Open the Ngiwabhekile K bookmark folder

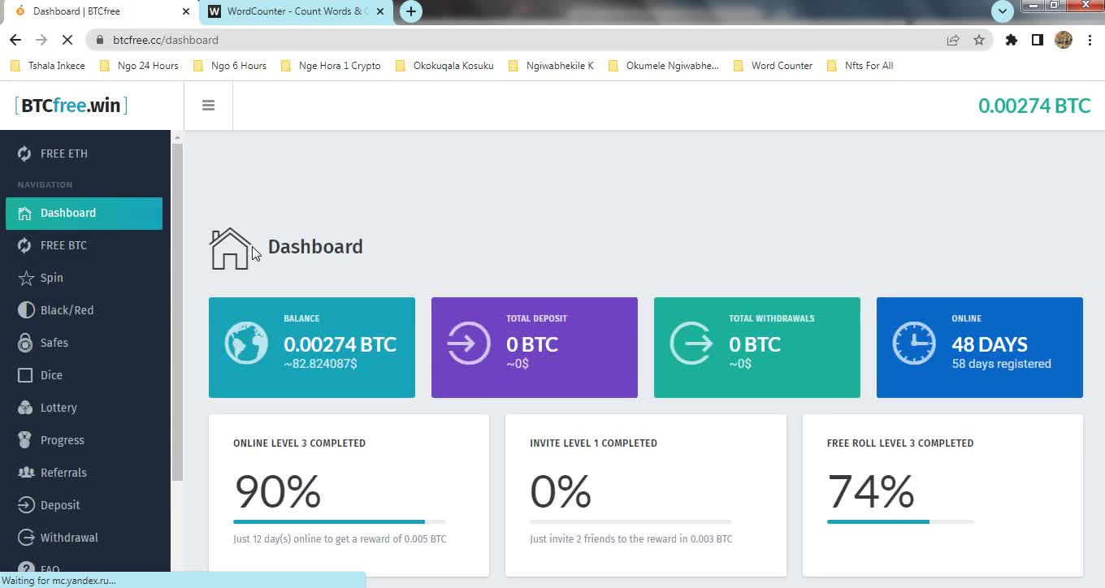tap(551, 66)
